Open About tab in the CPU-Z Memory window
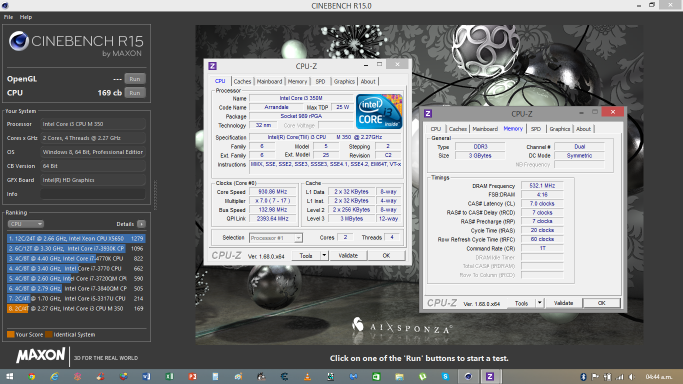Image resolution: width=683 pixels, height=384 pixels. click(583, 129)
